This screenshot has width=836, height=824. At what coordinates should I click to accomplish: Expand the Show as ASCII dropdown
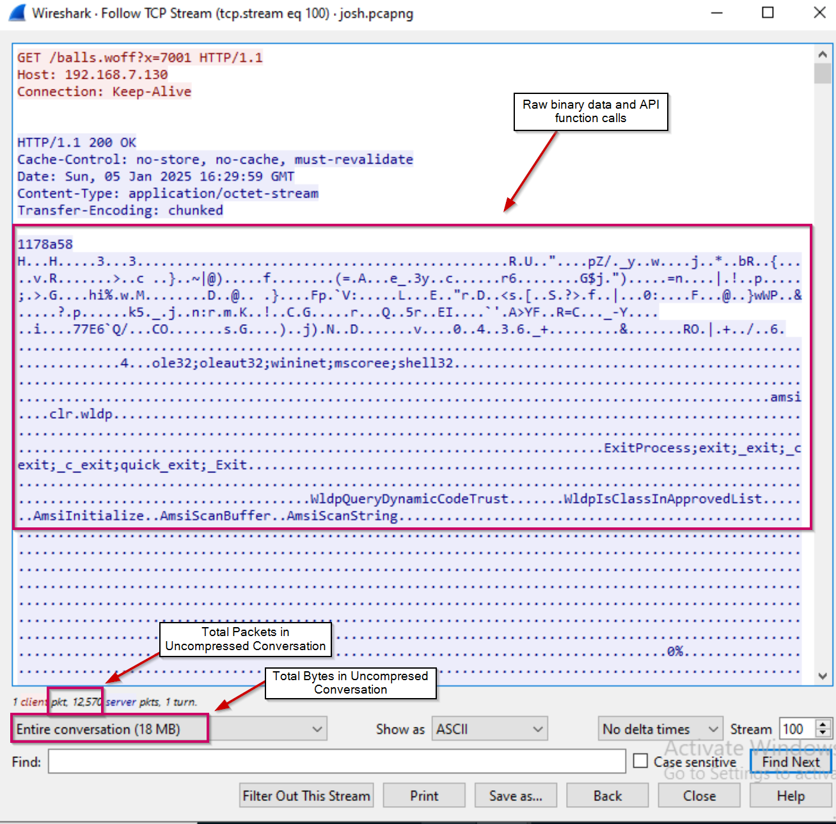click(489, 729)
